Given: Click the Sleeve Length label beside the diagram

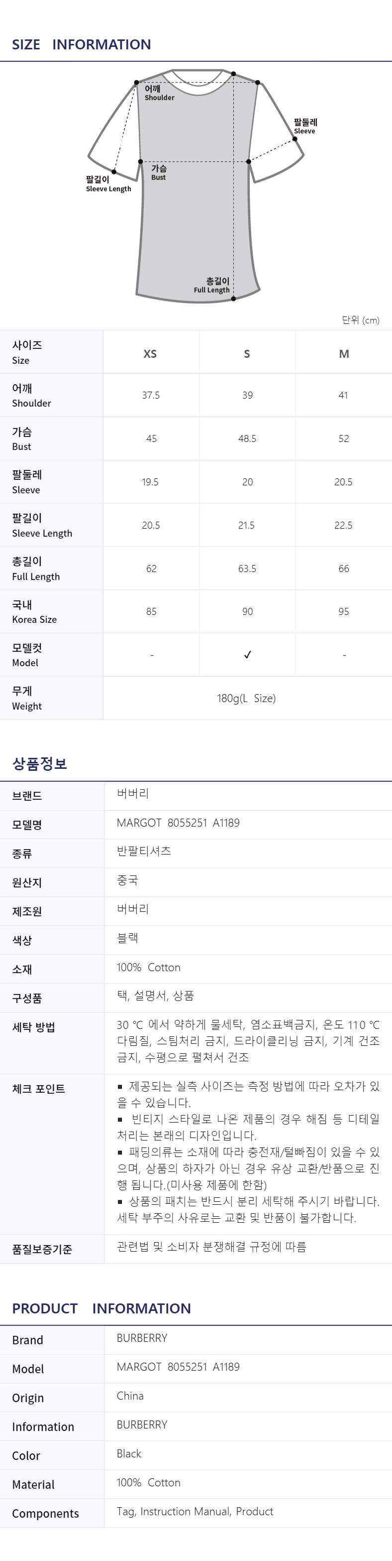Looking at the screenshot, I should coord(108,184).
